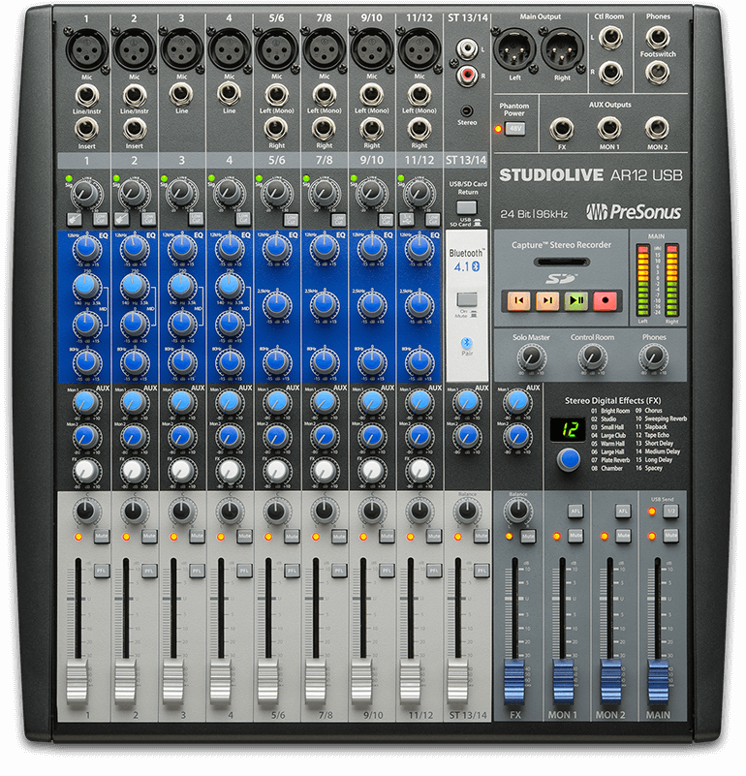Click the channel 5/6 2.5kHz mid EQ knob

pyautogui.click(x=277, y=305)
